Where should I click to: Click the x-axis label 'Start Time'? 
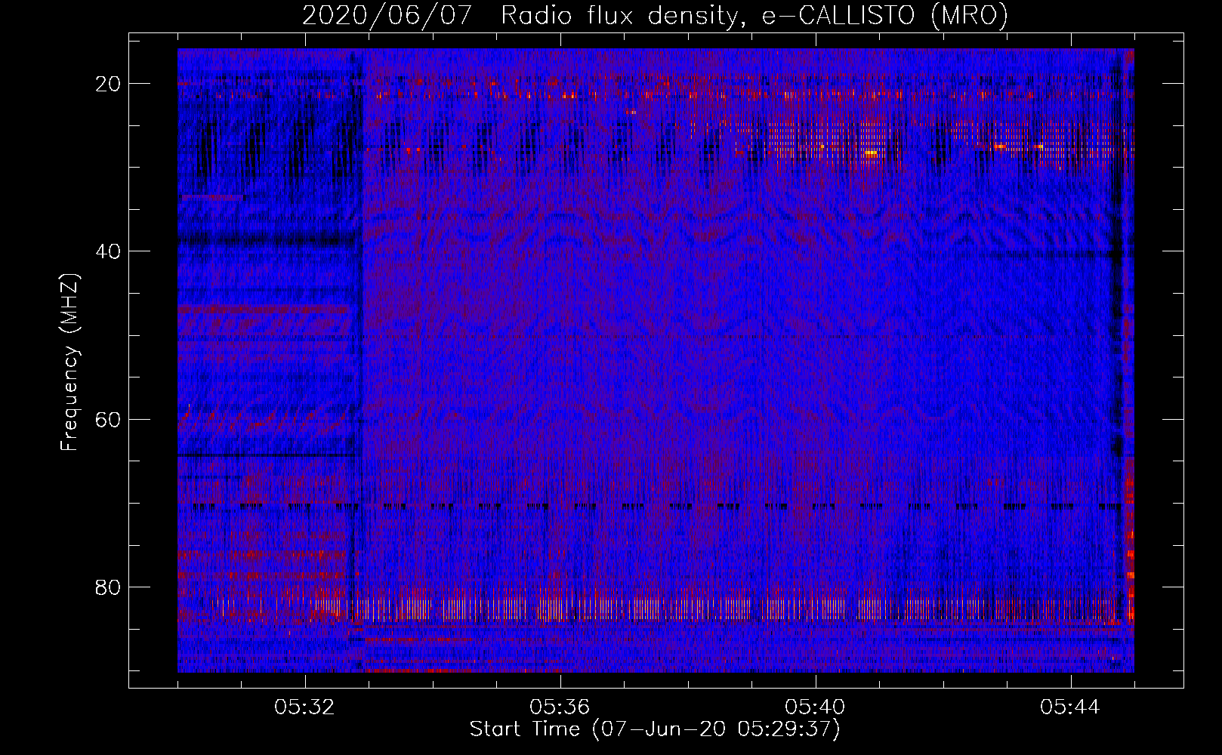pos(655,729)
